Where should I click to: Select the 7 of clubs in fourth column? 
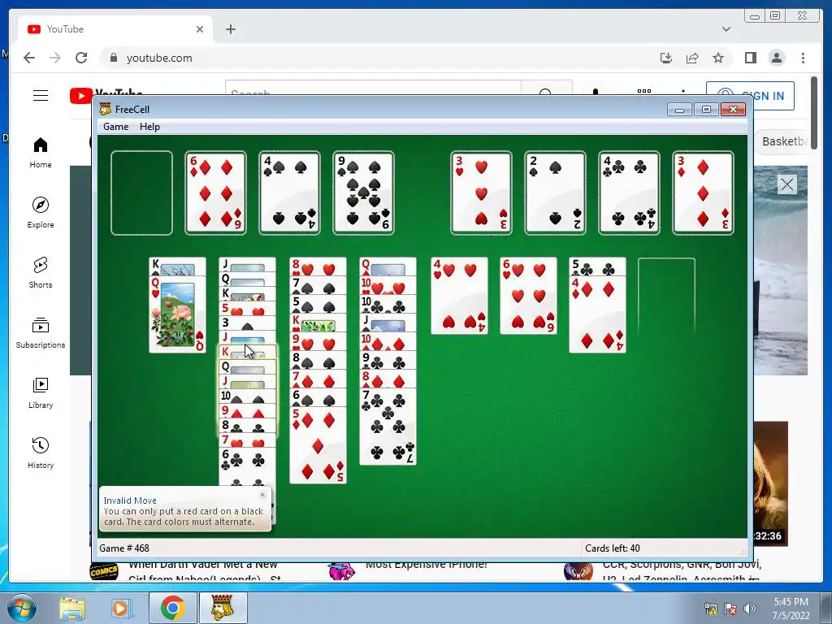(x=388, y=426)
